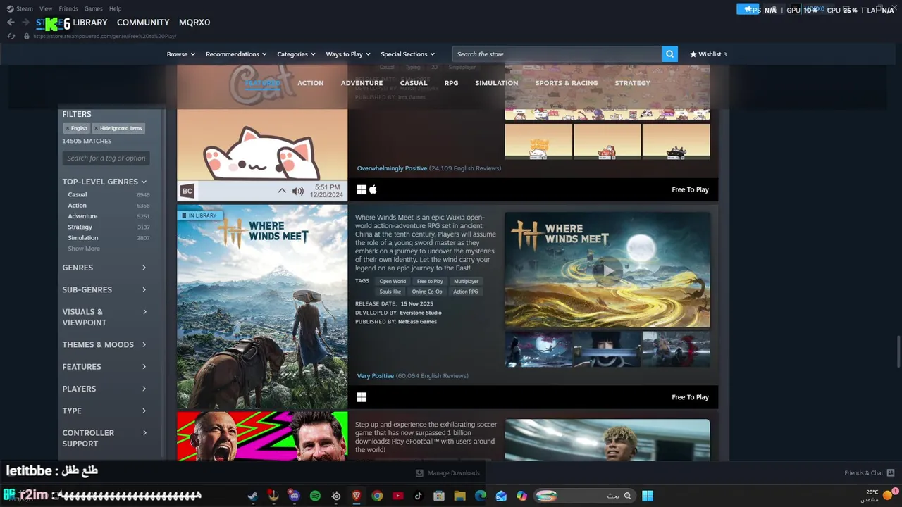The height and width of the screenshot is (507, 902).
Task: Open the View menu
Action: pos(46,8)
